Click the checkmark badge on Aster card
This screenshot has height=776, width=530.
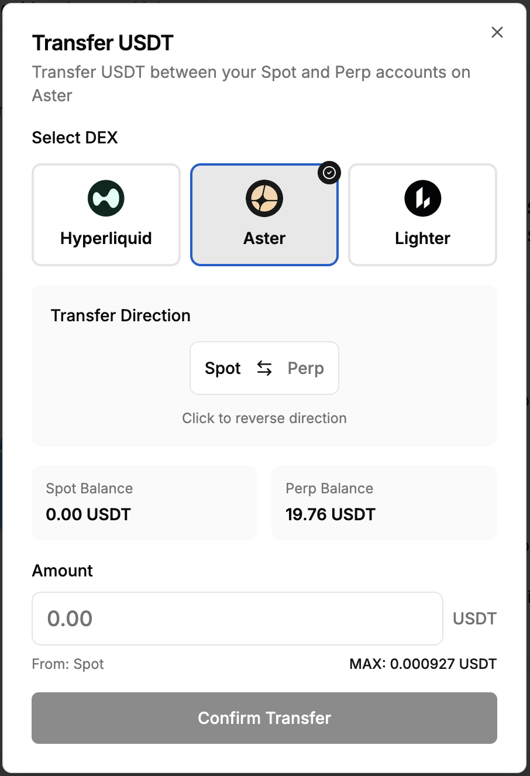[x=329, y=172]
